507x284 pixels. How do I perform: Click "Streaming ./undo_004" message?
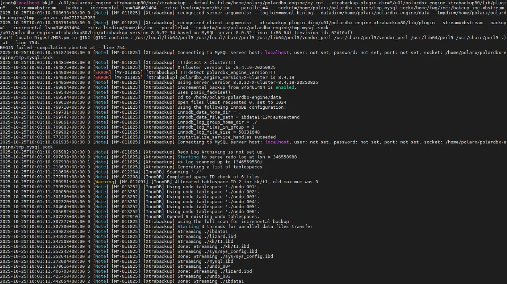(x=204, y=266)
